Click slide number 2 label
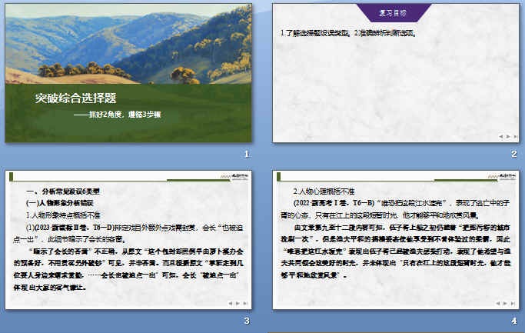The image size is (525, 333). (513, 155)
